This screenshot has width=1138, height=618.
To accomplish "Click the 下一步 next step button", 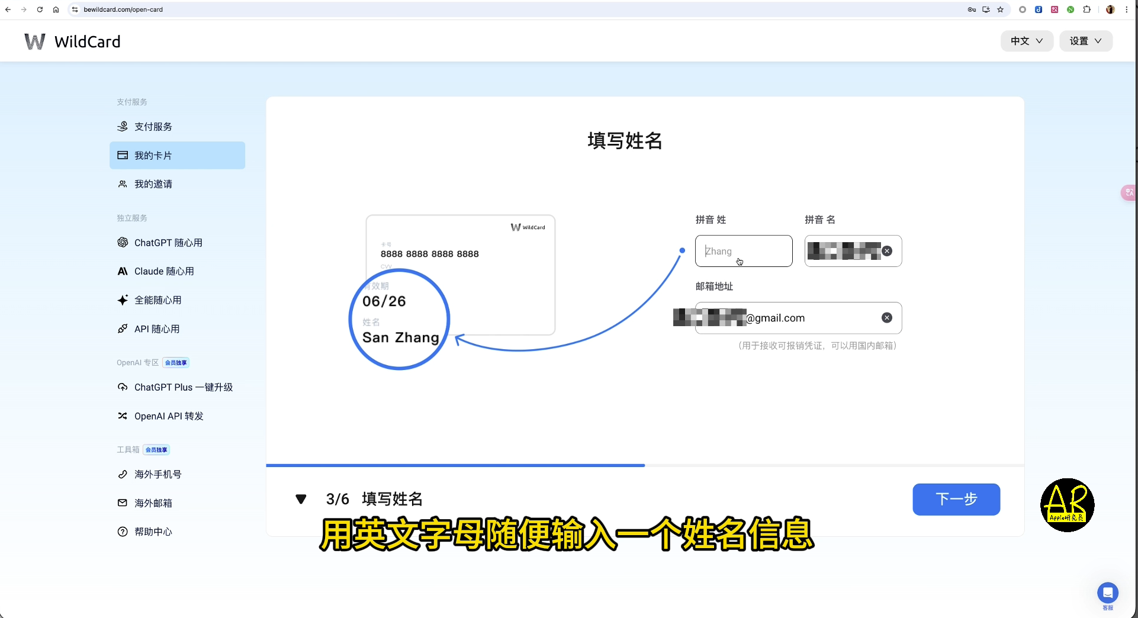I will 956,499.
